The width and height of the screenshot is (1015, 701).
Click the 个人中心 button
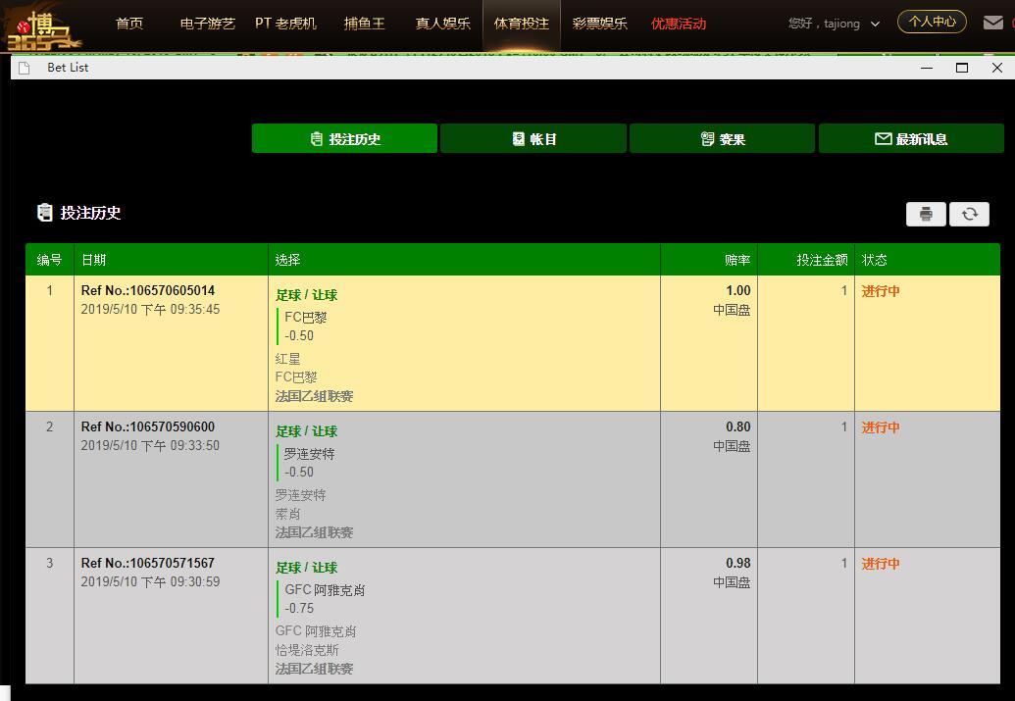pyautogui.click(x=932, y=22)
